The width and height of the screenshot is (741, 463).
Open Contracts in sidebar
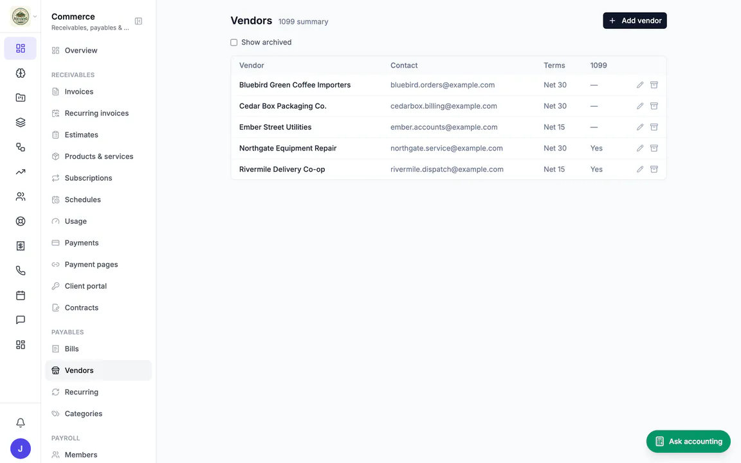98,307
